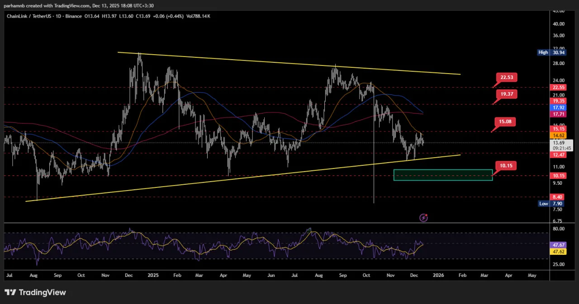
Task: Click the blue 17.92 moving average label
Action: [558, 108]
